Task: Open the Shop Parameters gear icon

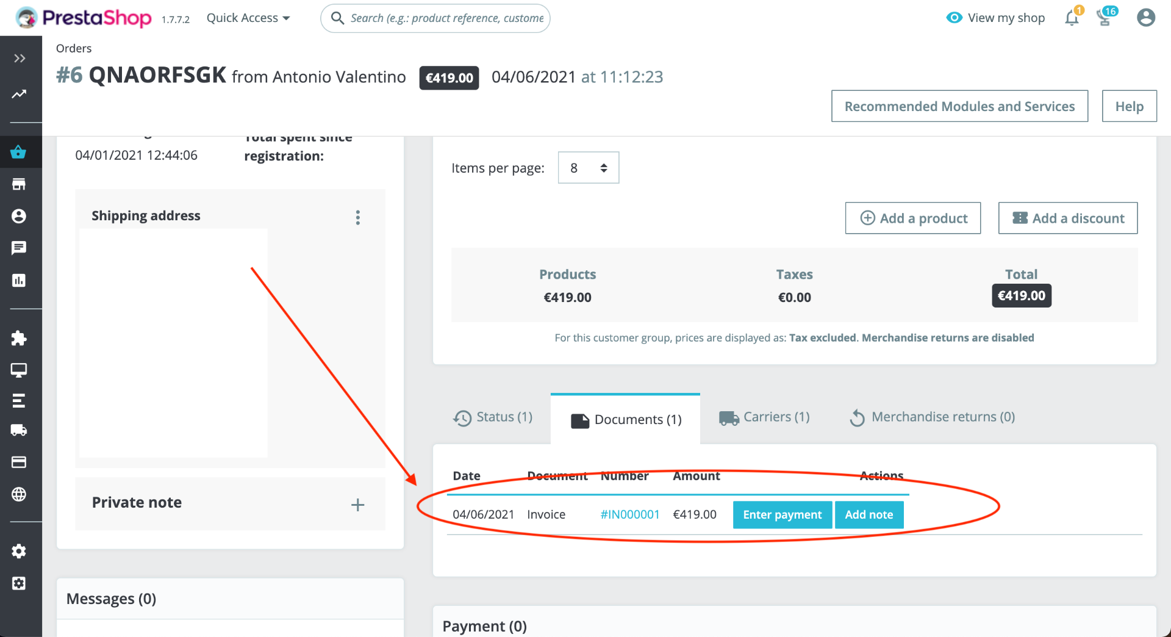Action: [19, 552]
